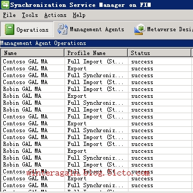Image resolution: width=193 pixels, height=193 pixels.
Task: Open the Tools menu
Action: (30, 15)
